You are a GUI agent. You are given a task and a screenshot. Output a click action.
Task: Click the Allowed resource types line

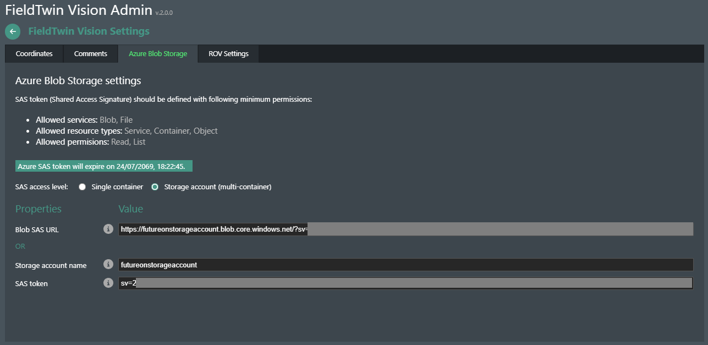tap(127, 130)
